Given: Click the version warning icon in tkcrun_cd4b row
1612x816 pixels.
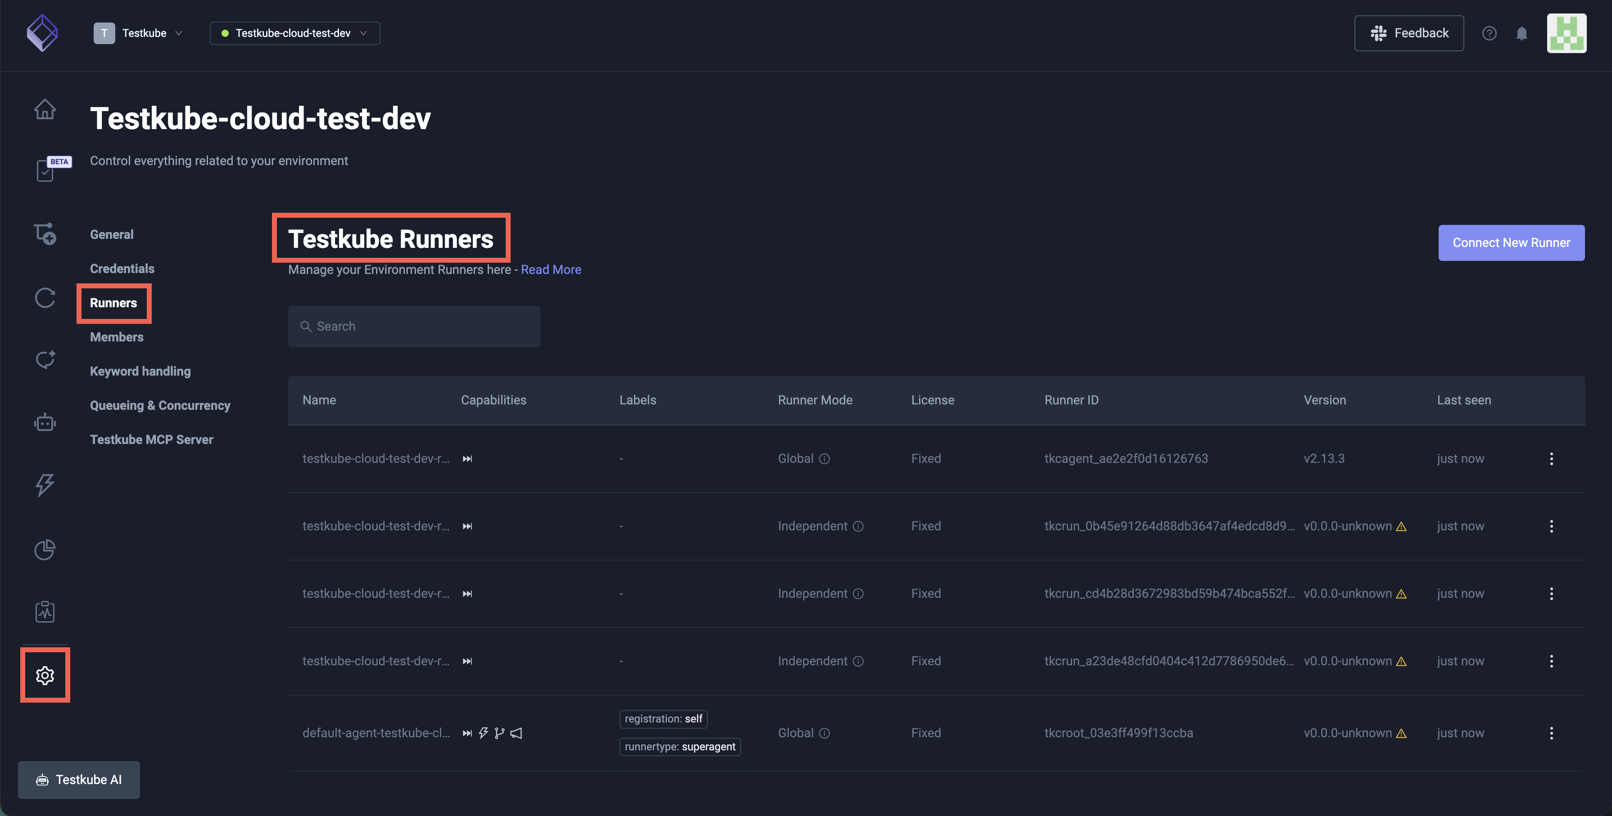Looking at the screenshot, I should [1401, 594].
